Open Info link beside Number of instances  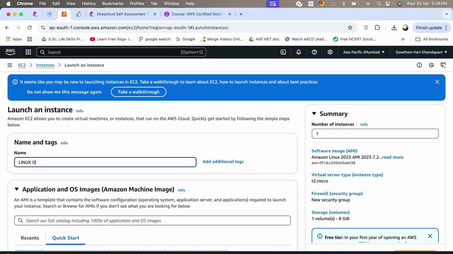(364, 125)
